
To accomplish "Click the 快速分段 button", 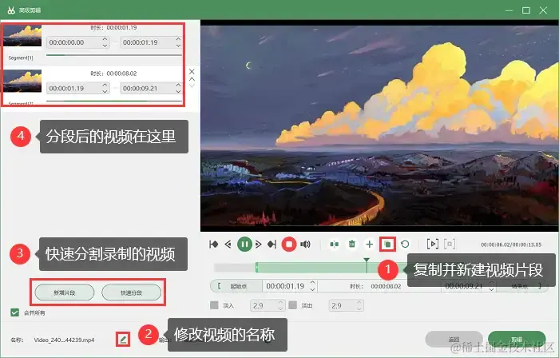I will coord(131,292).
